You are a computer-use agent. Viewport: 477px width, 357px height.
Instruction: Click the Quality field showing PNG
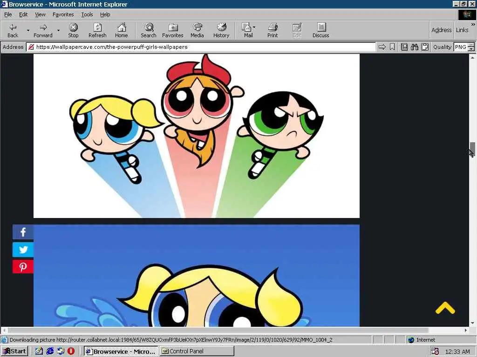[461, 47]
